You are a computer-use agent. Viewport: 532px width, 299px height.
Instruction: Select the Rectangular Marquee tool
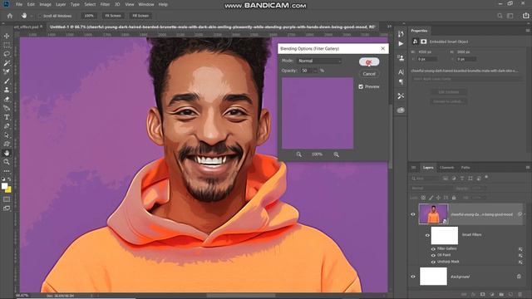(7, 45)
